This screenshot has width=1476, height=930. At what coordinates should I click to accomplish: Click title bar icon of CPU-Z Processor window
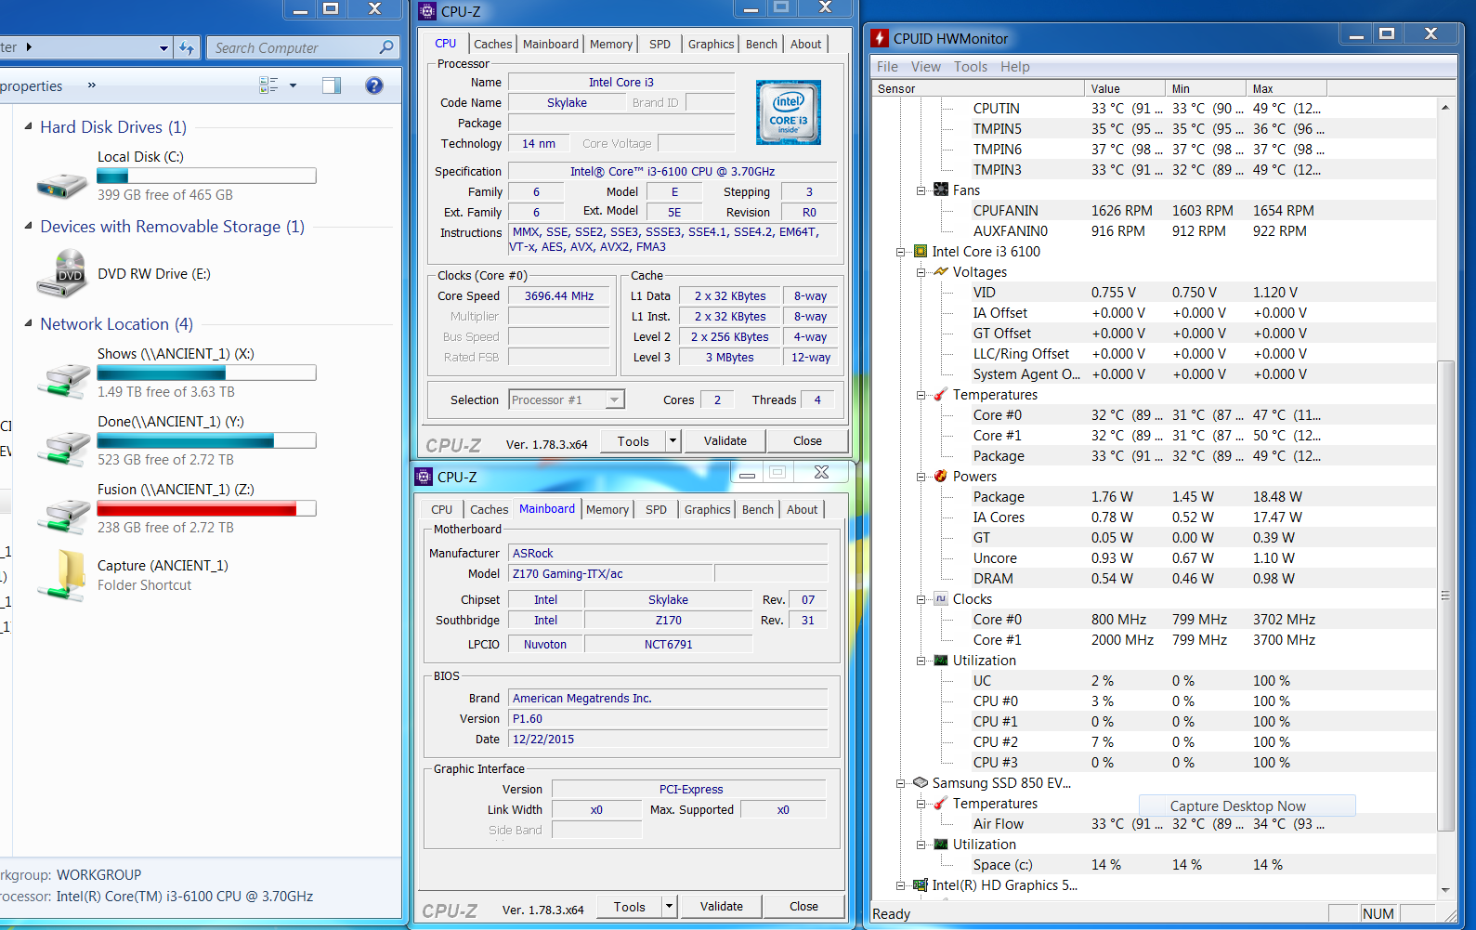pyautogui.click(x=427, y=11)
